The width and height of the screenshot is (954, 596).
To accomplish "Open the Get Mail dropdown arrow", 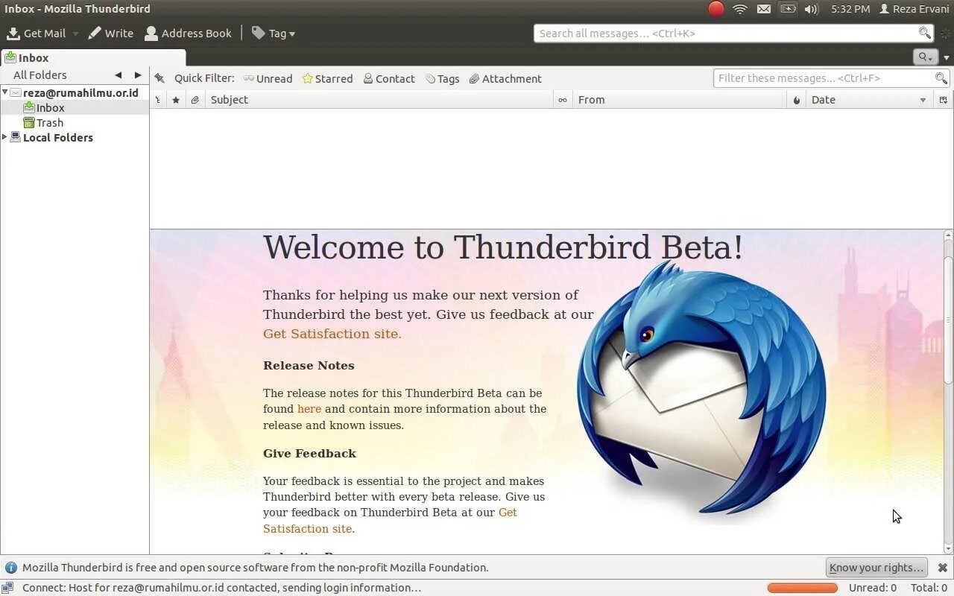I will pyautogui.click(x=75, y=34).
